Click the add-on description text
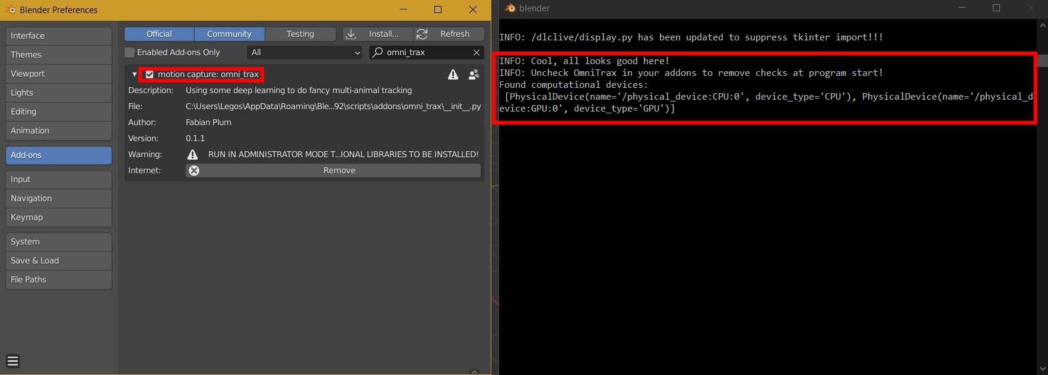The width and height of the screenshot is (1048, 375). pos(298,90)
